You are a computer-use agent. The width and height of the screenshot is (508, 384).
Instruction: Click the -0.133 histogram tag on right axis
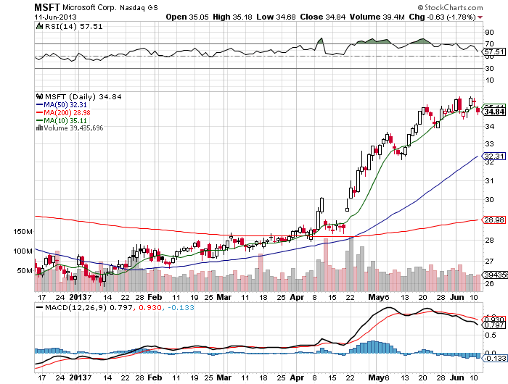[495, 358]
